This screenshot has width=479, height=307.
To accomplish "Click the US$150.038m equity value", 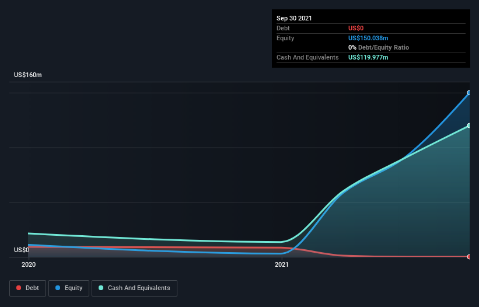I will click(x=368, y=38).
